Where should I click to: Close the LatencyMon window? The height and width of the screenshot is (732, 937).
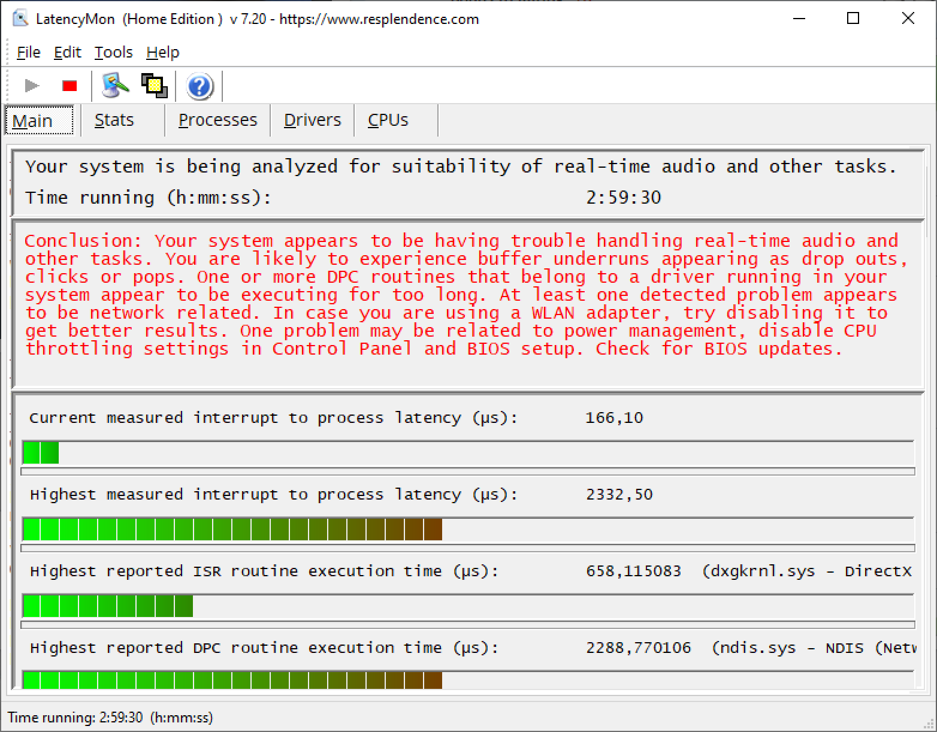pyautogui.click(x=908, y=19)
